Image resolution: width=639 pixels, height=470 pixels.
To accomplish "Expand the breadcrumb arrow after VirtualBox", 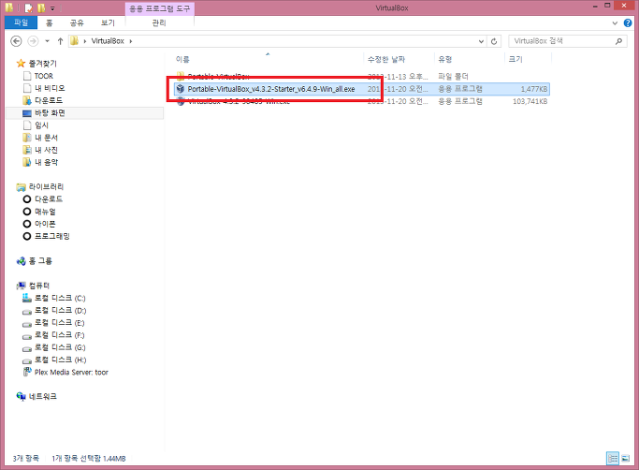I will pyautogui.click(x=131, y=41).
